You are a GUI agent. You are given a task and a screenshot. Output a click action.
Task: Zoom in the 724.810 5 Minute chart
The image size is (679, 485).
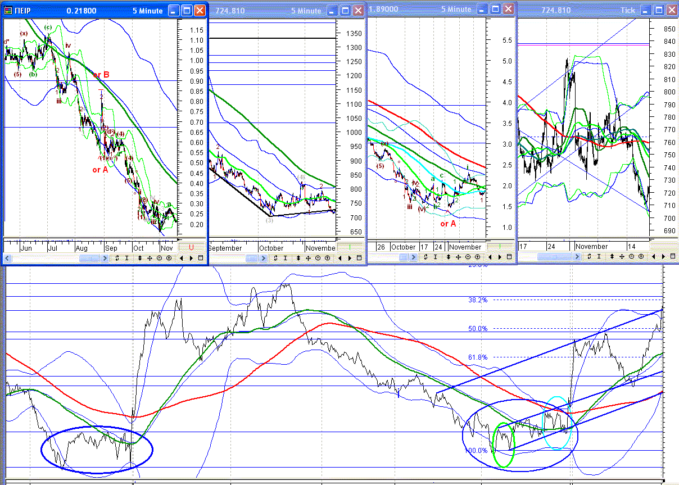(327, 258)
